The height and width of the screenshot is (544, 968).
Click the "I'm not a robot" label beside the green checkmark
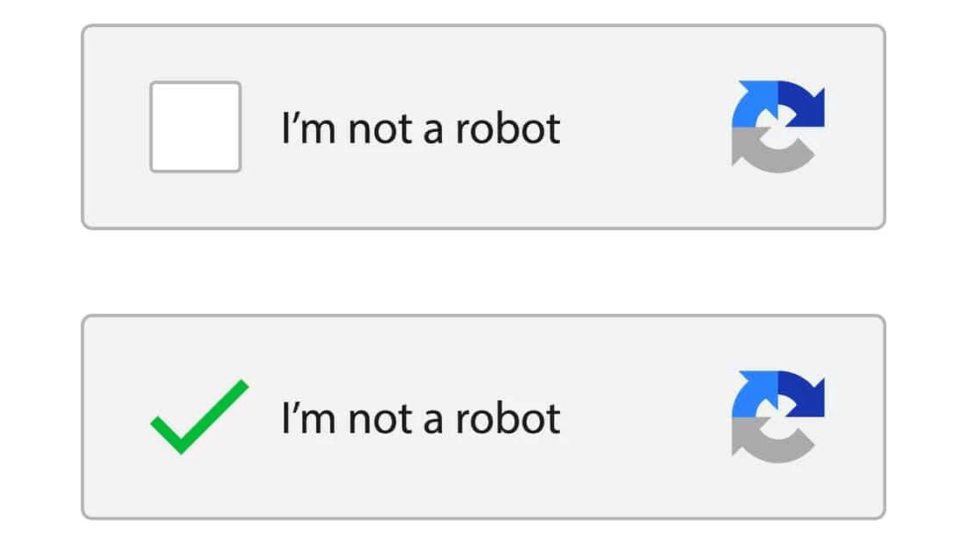click(421, 419)
